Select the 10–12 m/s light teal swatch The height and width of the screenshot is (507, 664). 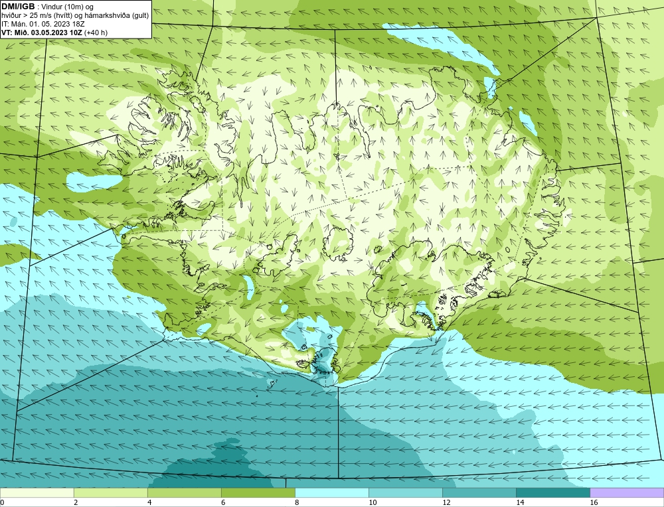tap(406, 492)
